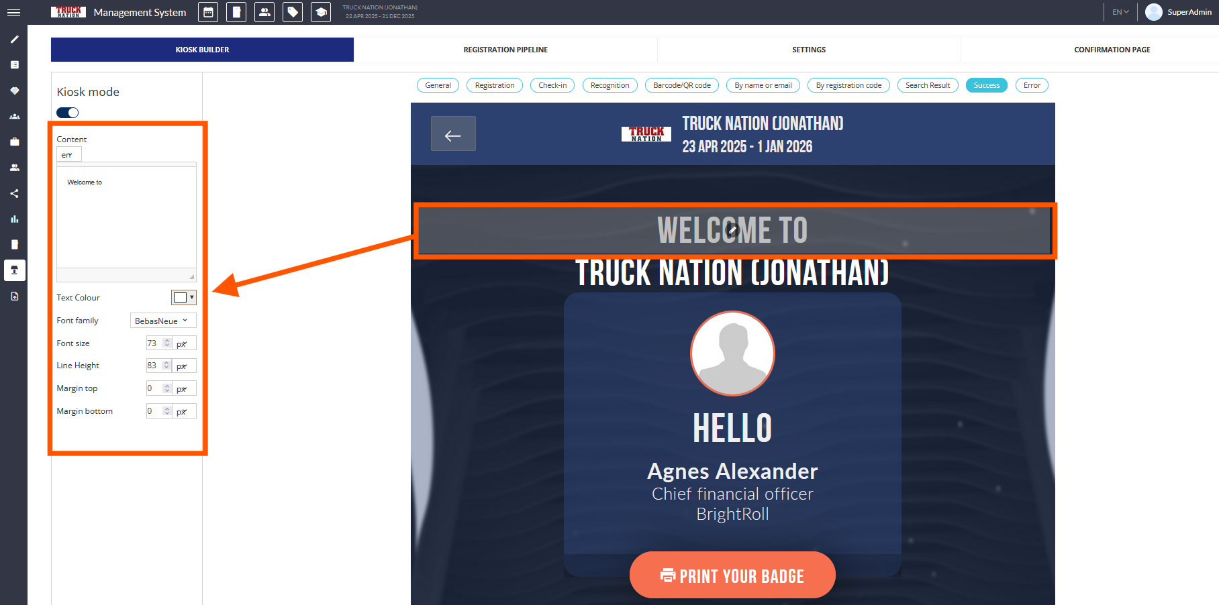This screenshot has height=605, width=1219.
Task: Open the share icon in left sidebar
Action: pos(14,194)
